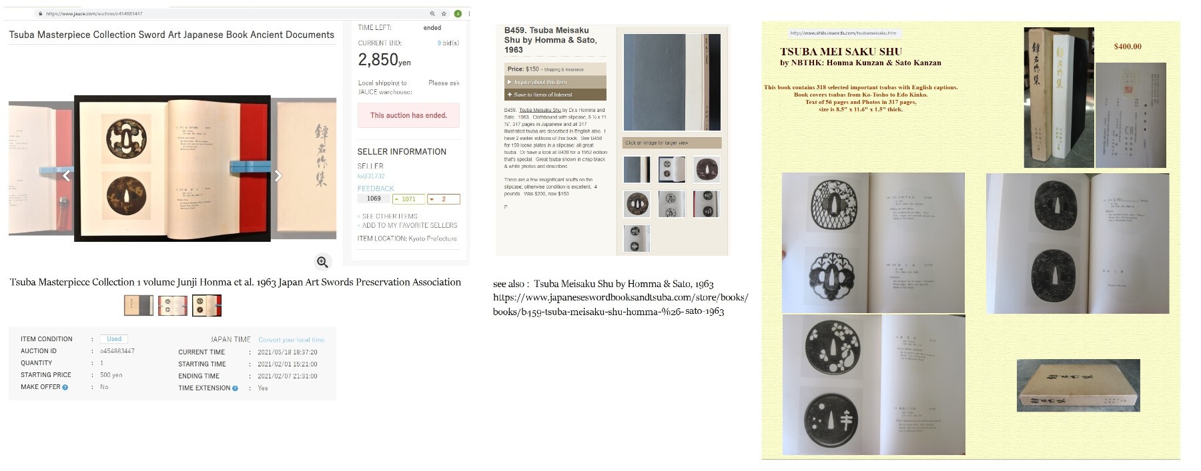Viewport: 1201px width, 471px height.
Task: Open the browser three-dot menu
Action: [x=468, y=13]
